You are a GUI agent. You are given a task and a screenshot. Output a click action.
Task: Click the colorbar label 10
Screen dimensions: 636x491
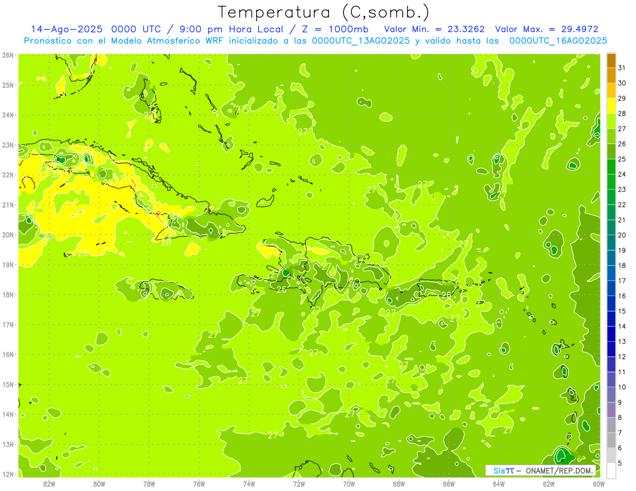[x=622, y=387]
